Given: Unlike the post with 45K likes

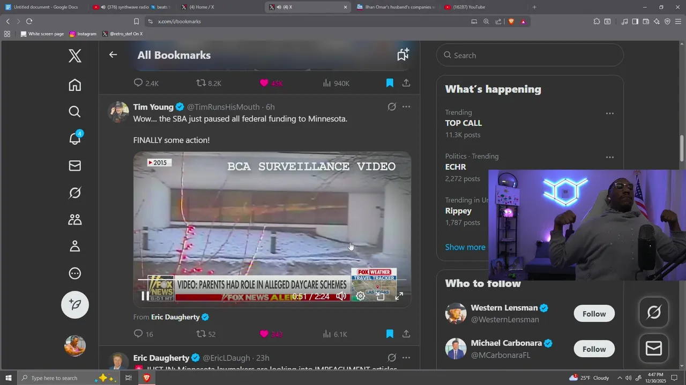Looking at the screenshot, I should point(271,83).
